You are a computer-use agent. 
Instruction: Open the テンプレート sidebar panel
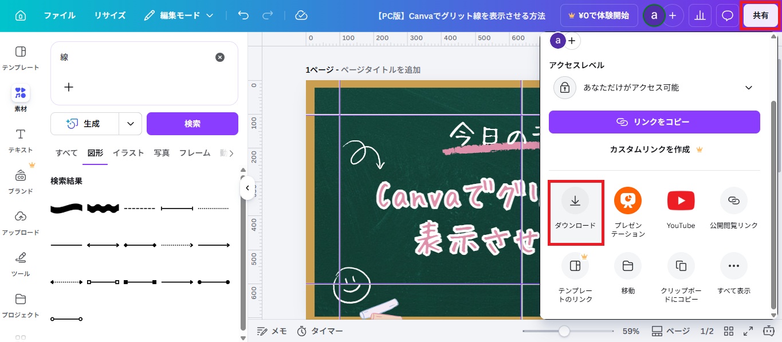tap(21, 57)
